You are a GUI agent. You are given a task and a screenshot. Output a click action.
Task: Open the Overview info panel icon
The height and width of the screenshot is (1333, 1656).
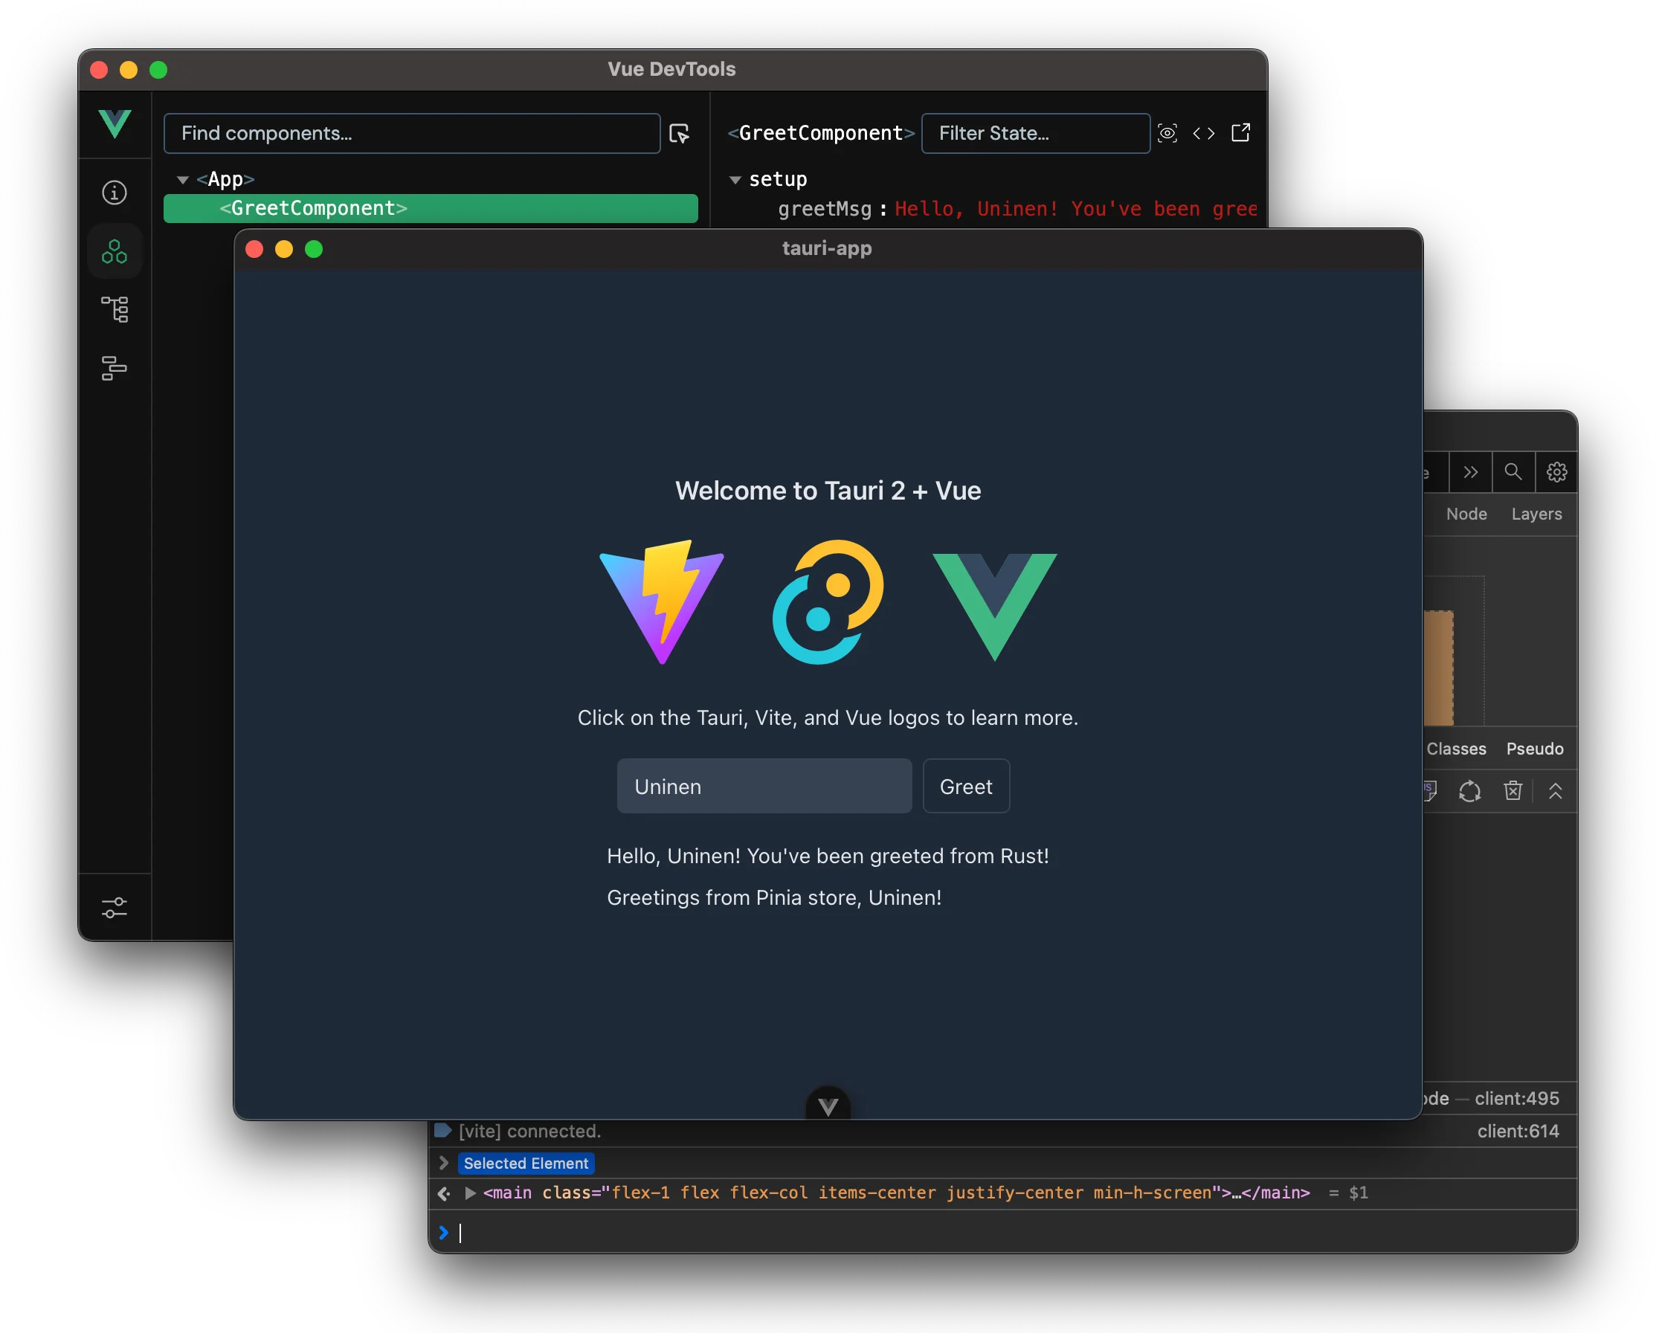(115, 192)
